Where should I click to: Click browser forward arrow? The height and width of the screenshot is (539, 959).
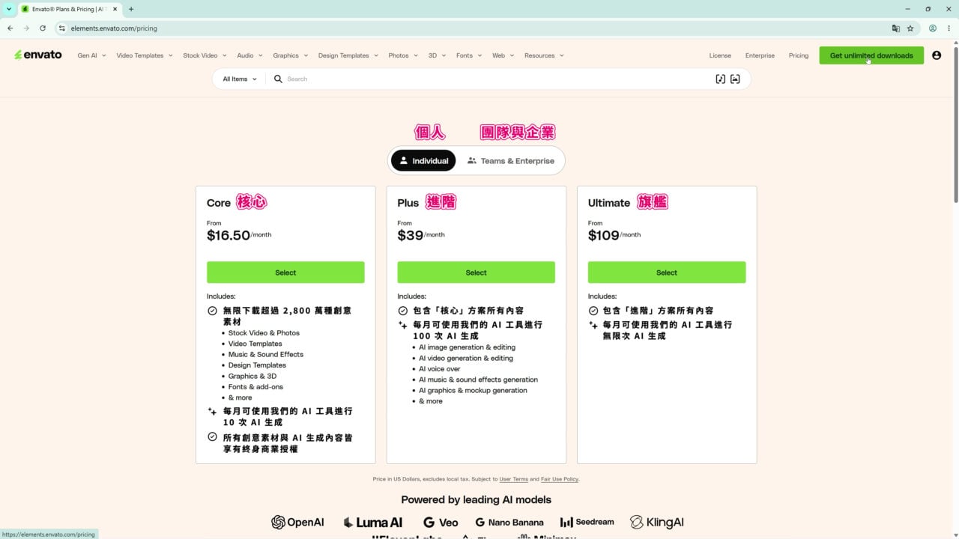point(26,28)
